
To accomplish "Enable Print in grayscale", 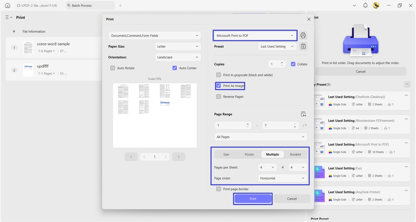I will [x=219, y=75].
